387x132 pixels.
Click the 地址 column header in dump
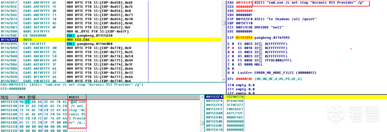[x=9, y=97]
